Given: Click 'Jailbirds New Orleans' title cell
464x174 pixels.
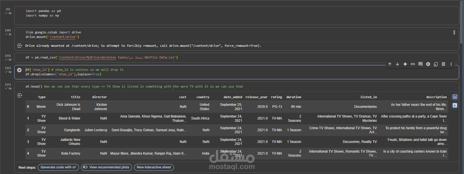Looking at the screenshot, I should point(70,142).
